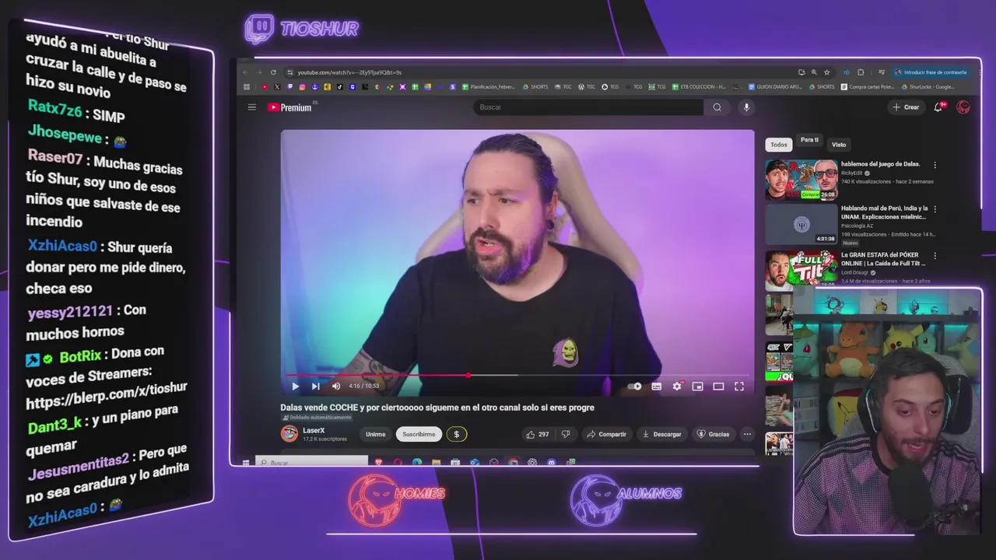Start voice search microphone
Image resolution: width=996 pixels, height=560 pixels.
coord(746,107)
